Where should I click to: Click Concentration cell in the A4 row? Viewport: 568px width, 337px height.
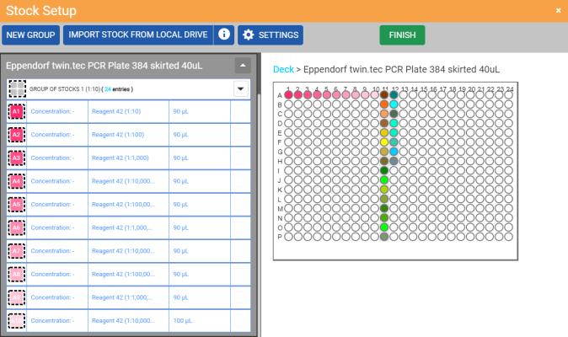[57, 181]
